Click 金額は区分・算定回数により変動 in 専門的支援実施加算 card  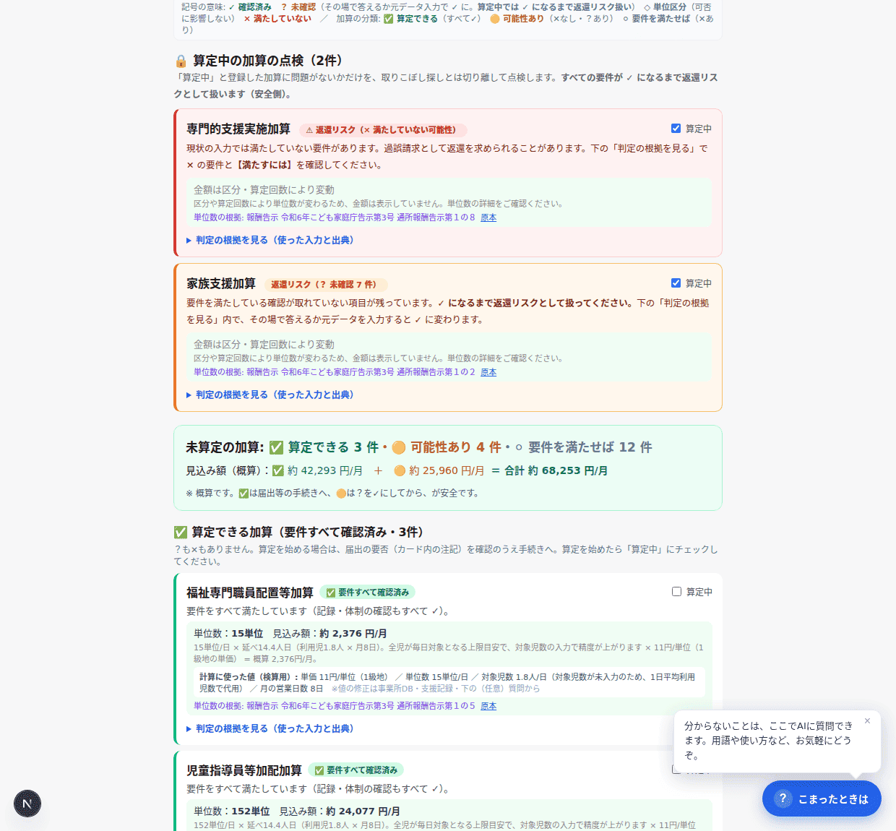264,190
